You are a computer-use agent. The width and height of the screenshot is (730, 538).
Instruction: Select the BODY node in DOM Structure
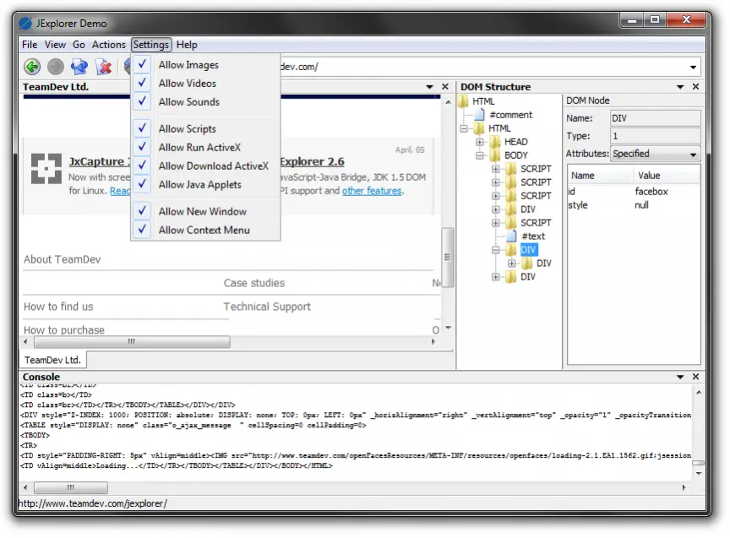515,155
